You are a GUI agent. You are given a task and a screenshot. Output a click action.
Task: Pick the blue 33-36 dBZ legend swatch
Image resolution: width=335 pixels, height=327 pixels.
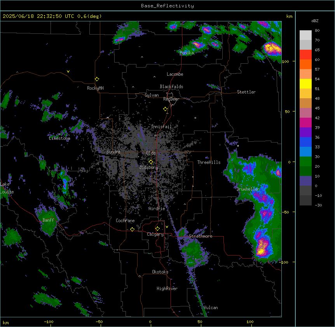coord(305,142)
